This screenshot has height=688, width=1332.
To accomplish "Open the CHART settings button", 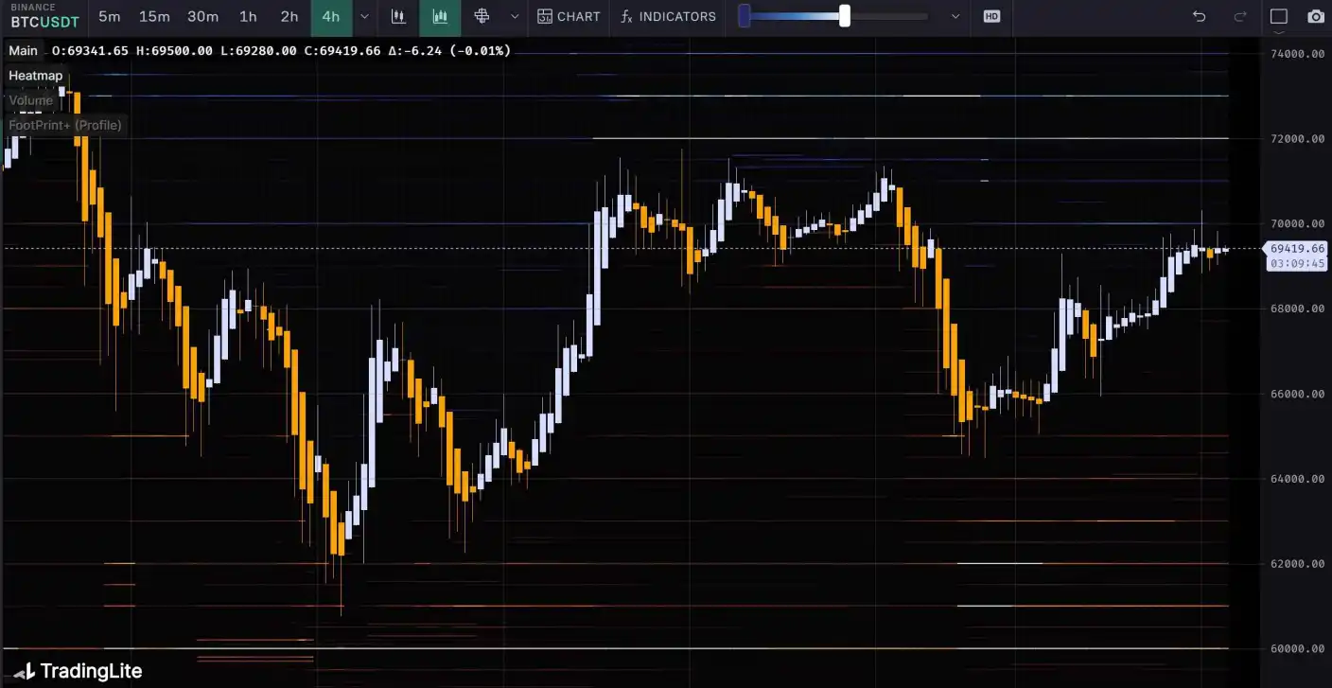I will [x=569, y=16].
